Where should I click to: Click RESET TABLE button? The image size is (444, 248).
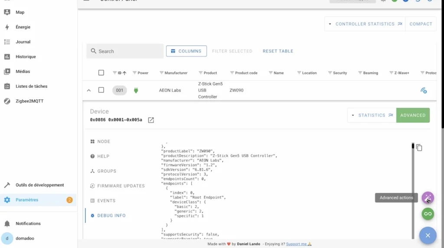coord(278,51)
